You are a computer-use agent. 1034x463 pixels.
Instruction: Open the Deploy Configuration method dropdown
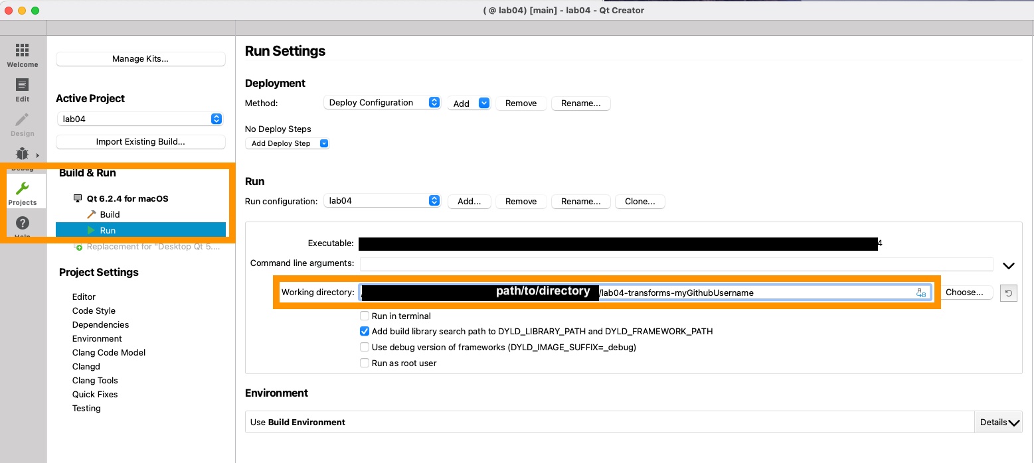tap(382, 103)
